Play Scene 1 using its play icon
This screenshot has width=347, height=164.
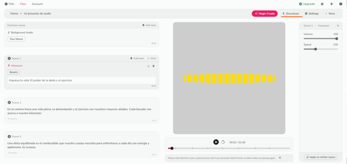click(x=9, y=58)
